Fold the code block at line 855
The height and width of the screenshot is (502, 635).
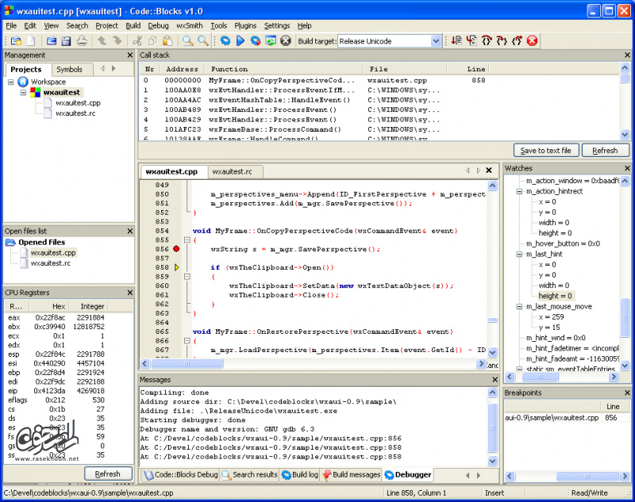click(187, 240)
